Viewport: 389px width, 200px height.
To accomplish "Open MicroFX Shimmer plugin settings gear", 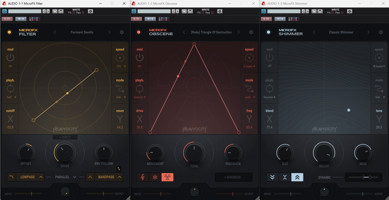I will 381,32.
